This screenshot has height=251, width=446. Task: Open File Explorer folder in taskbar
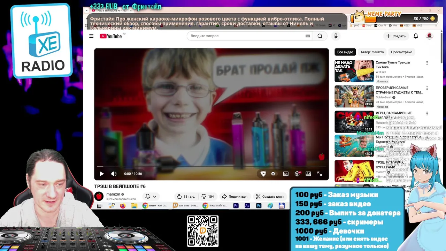pyautogui.click(x=134, y=206)
